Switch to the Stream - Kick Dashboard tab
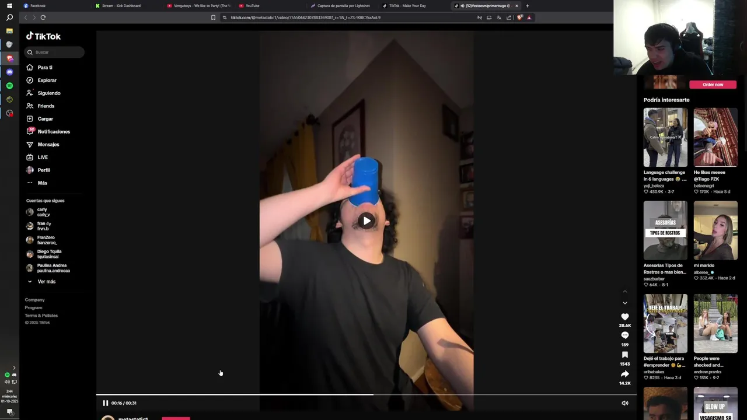Image resolution: width=747 pixels, height=420 pixels. click(x=127, y=6)
